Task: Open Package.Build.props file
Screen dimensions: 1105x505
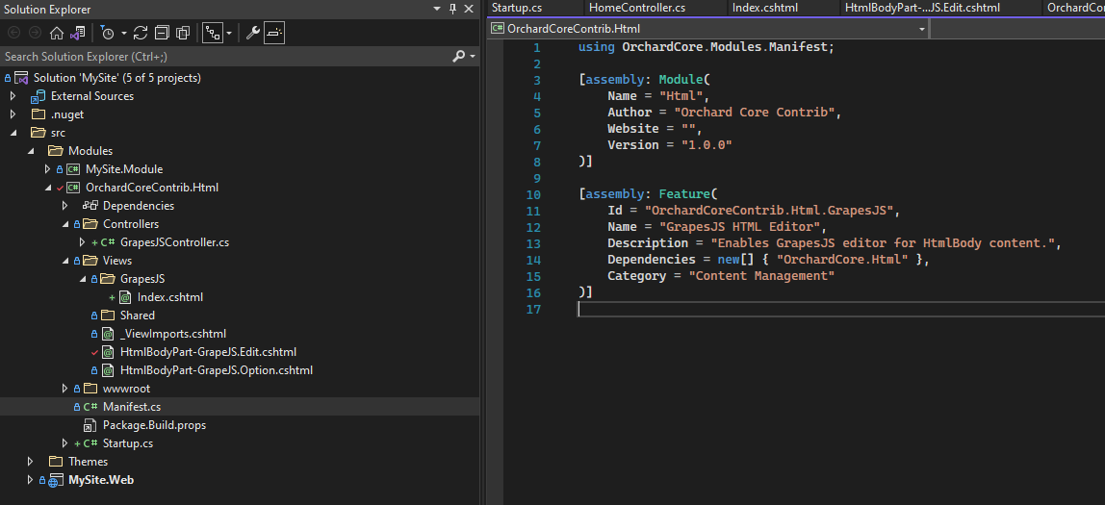Action: 154,425
